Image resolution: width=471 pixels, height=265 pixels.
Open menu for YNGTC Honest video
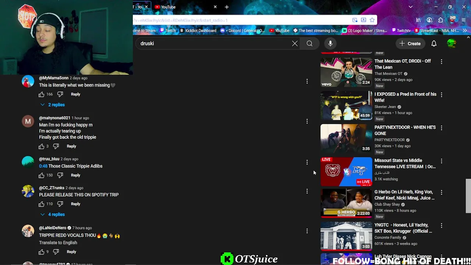(x=442, y=225)
